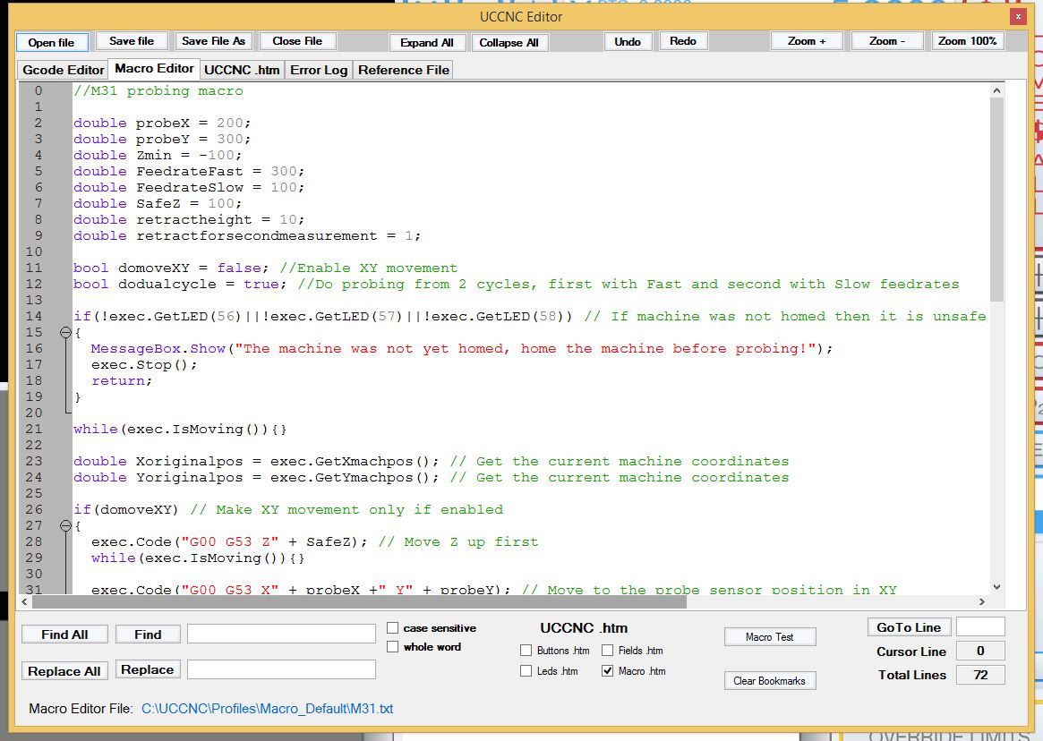This screenshot has width=1043, height=741.
Task: Redo the last edit
Action: [x=683, y=41]
